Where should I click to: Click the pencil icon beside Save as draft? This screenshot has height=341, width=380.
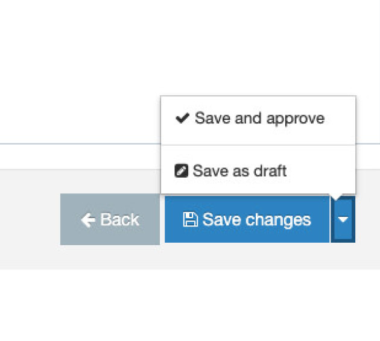click(x=181, y=171)
